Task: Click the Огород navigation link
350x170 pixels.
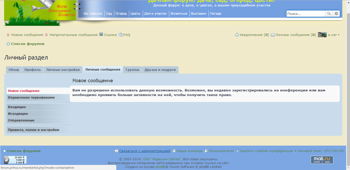Action: tap(121, 14)
